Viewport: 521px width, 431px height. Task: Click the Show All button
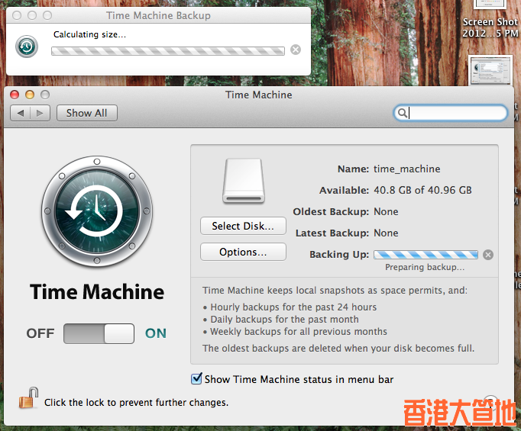tap(87, 113)
